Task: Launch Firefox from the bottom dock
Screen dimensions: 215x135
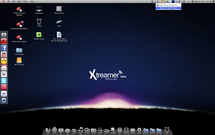Action: (48, 130)
